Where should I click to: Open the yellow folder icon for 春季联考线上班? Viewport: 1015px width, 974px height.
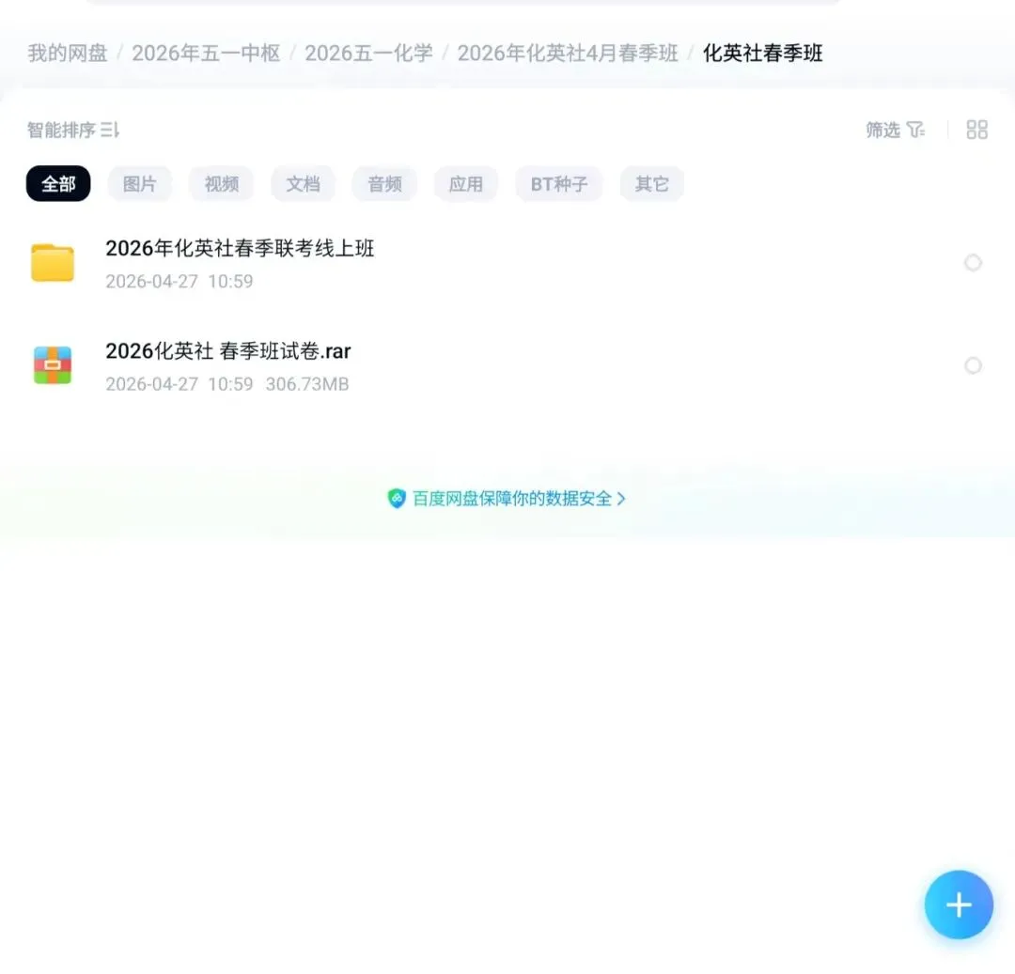(x=53, y=262)
